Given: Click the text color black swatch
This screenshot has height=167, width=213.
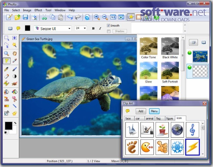Looking at the screenshot, I should pyautogui.click(x=27, y=28).
